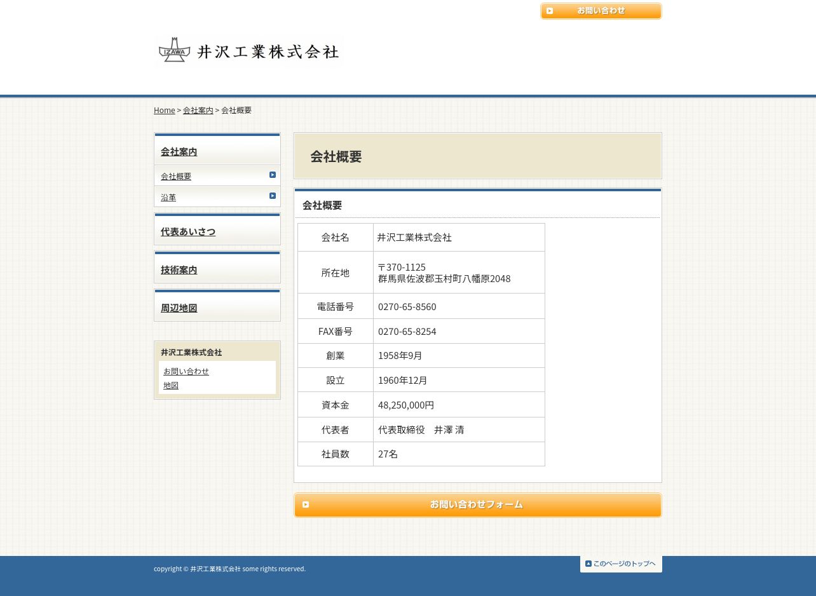Click 代表者 table label
This screenshot has width=816, height=596.
336,430
